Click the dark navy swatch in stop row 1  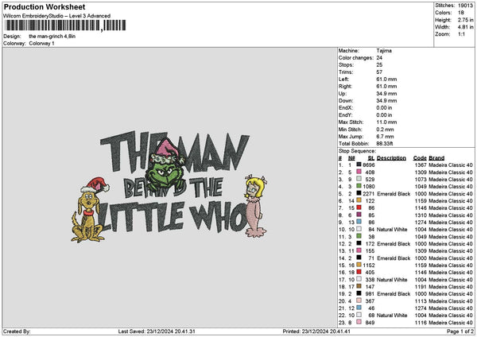pos(359,165)
